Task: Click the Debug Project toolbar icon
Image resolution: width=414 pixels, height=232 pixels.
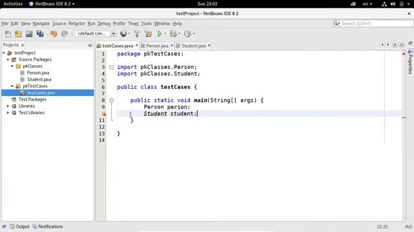Action: pyautogui.click(x=173, y=34)
